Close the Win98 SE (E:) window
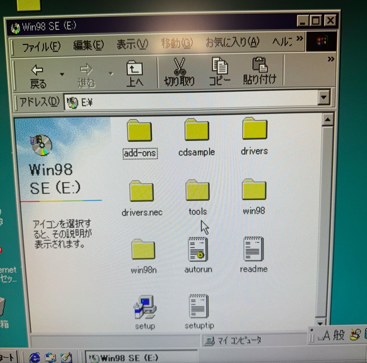Image resolution: width=367 pixels, height=363 pixels. 330,20
